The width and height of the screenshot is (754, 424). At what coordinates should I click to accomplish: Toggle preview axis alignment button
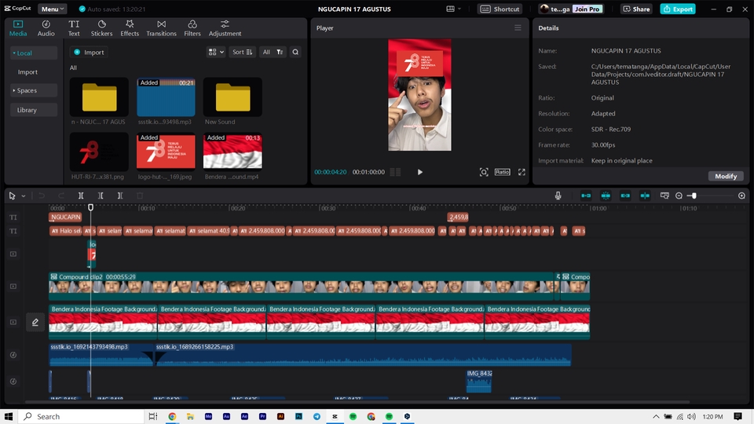[x=645, y=196]
